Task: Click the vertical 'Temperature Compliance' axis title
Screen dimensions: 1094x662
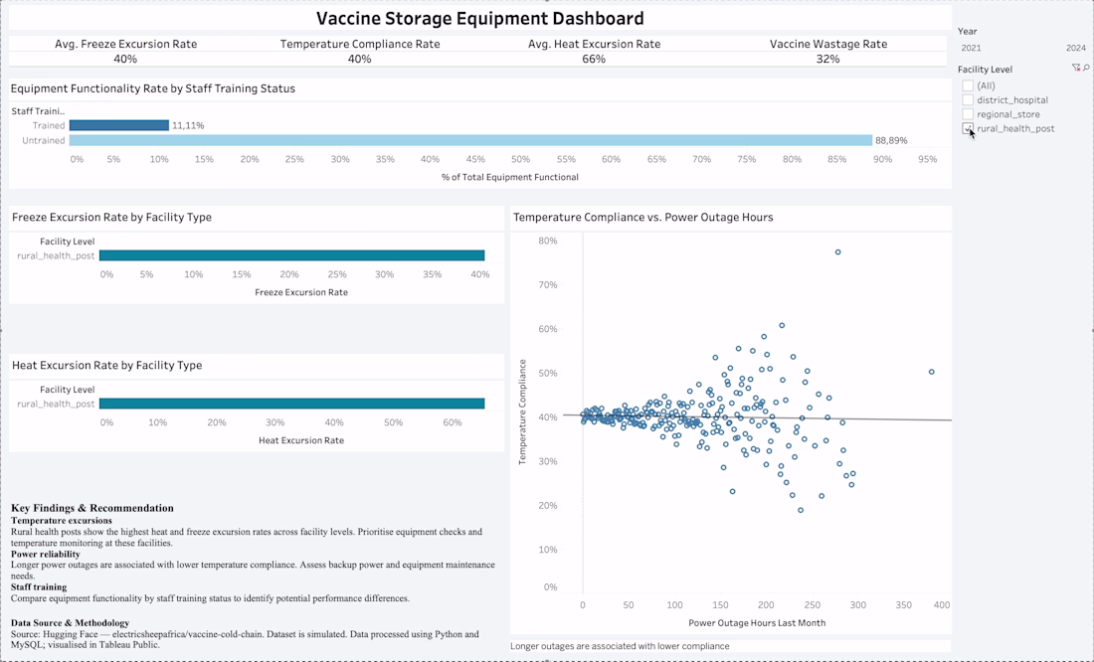Action: pyautogui.click(x=522, y=413)
